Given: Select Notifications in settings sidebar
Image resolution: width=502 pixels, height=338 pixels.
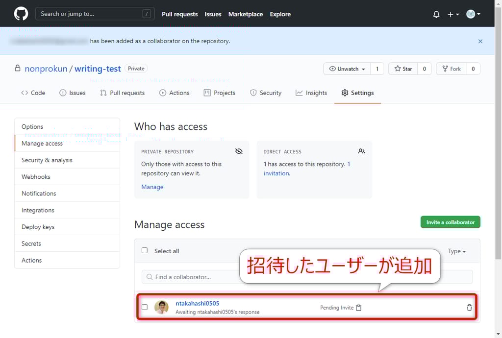Looking at the screenshot, I should point(67,193).
